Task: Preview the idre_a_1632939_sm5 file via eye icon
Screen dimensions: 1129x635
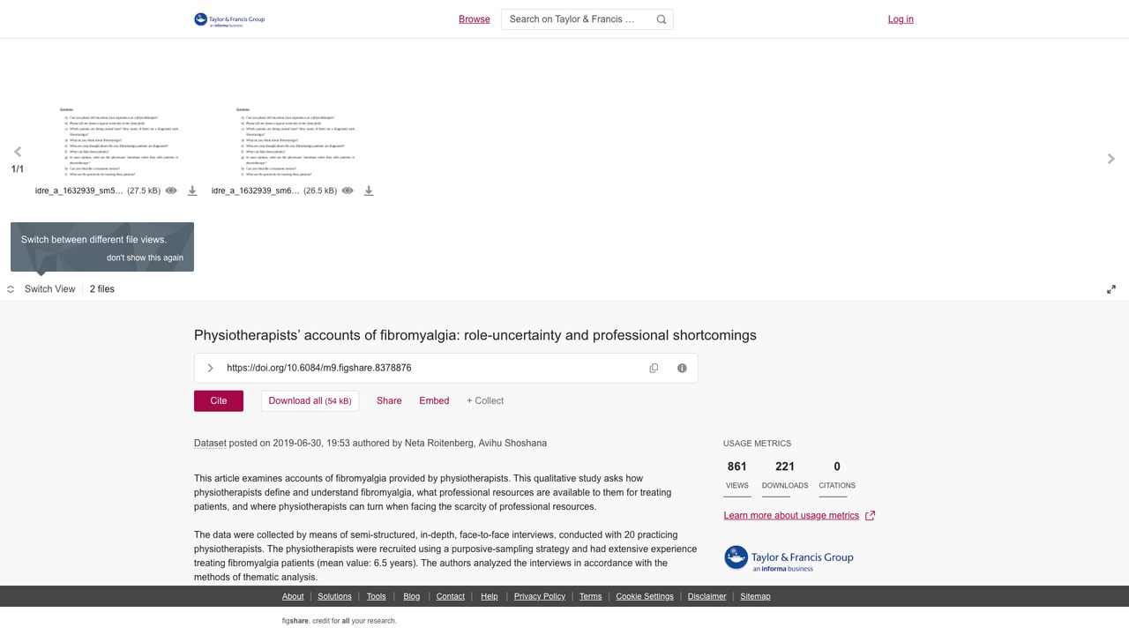Action: click(x=171, y=190)
